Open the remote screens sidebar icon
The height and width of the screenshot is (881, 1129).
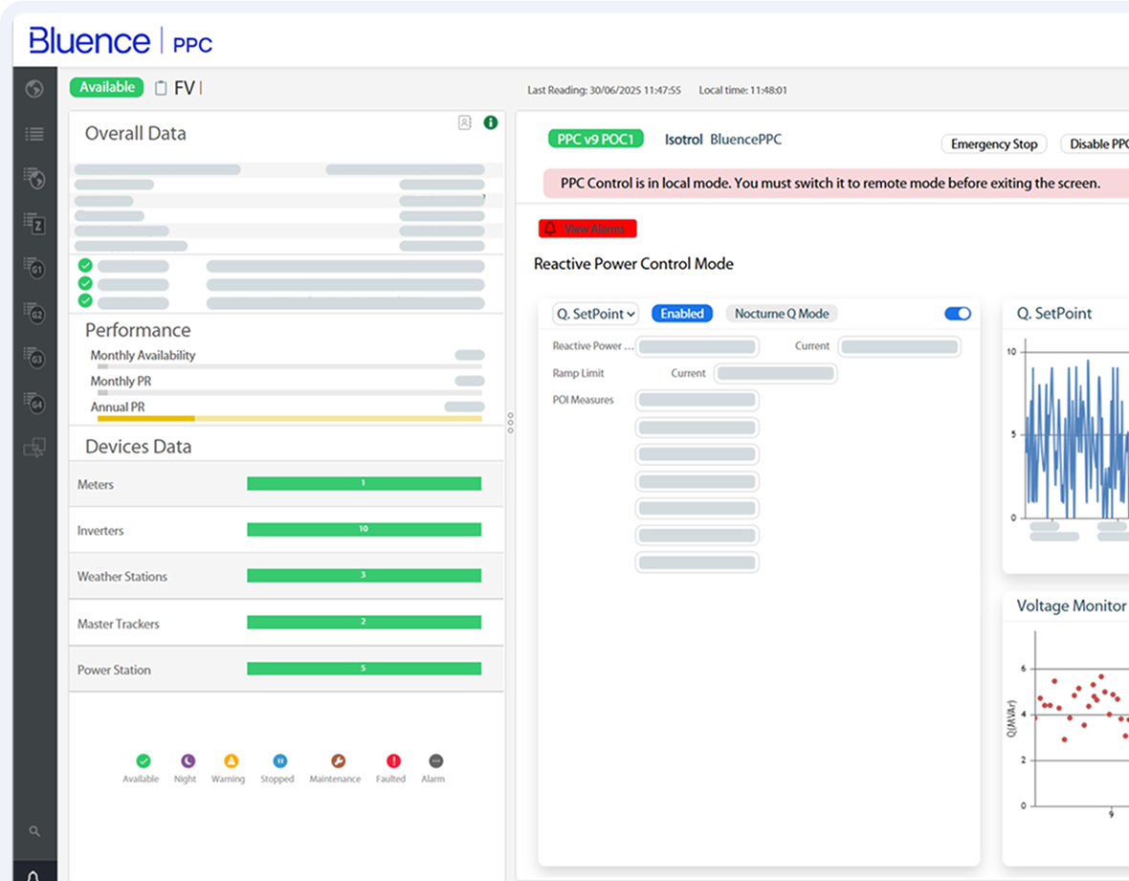click(x=33, y=448)
